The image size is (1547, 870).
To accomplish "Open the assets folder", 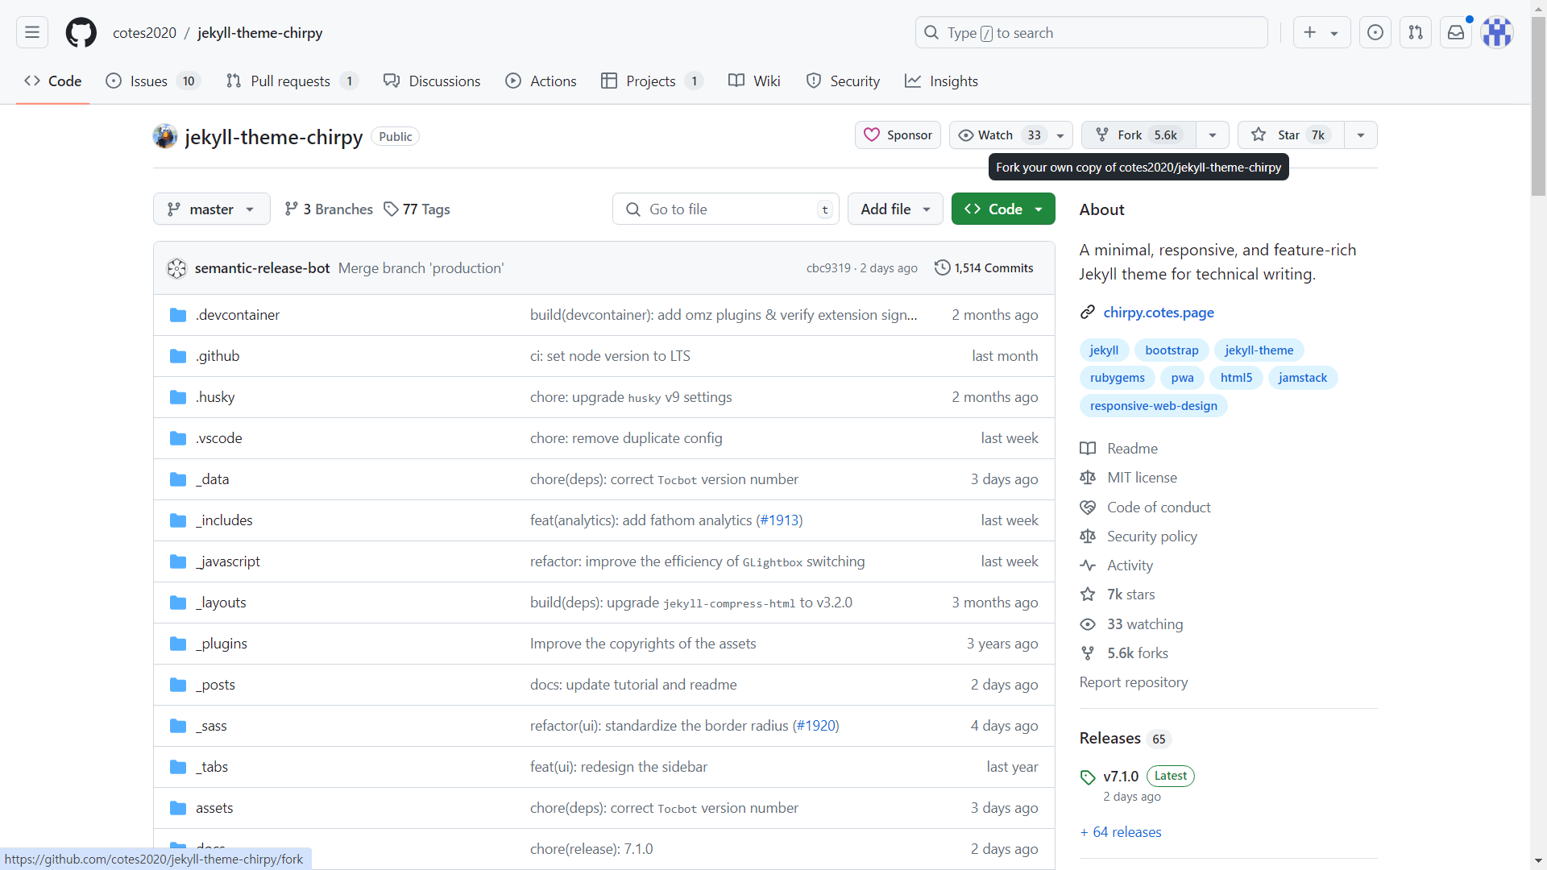I will point(214,808).
